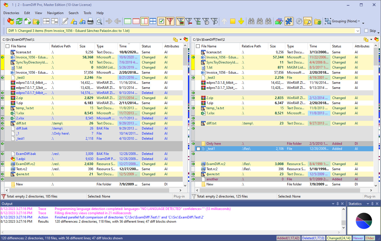Show right-only pane layout (red pane icon)

[136, 21]
